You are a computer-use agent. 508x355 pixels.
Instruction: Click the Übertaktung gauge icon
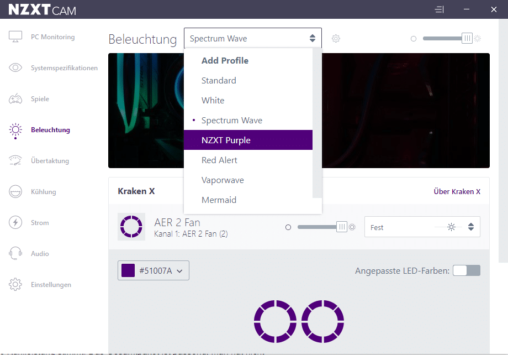click(x=15, y=161)
